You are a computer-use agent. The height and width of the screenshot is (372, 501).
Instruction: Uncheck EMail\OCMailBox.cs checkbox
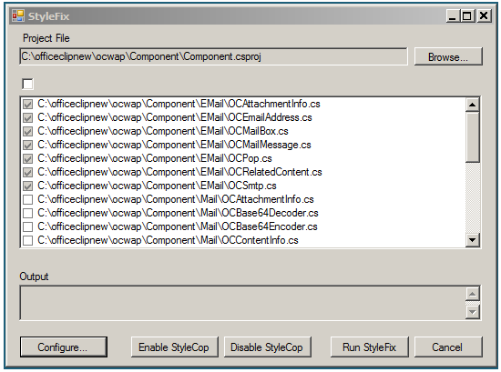pyautogui.click(x=28, y=132)
